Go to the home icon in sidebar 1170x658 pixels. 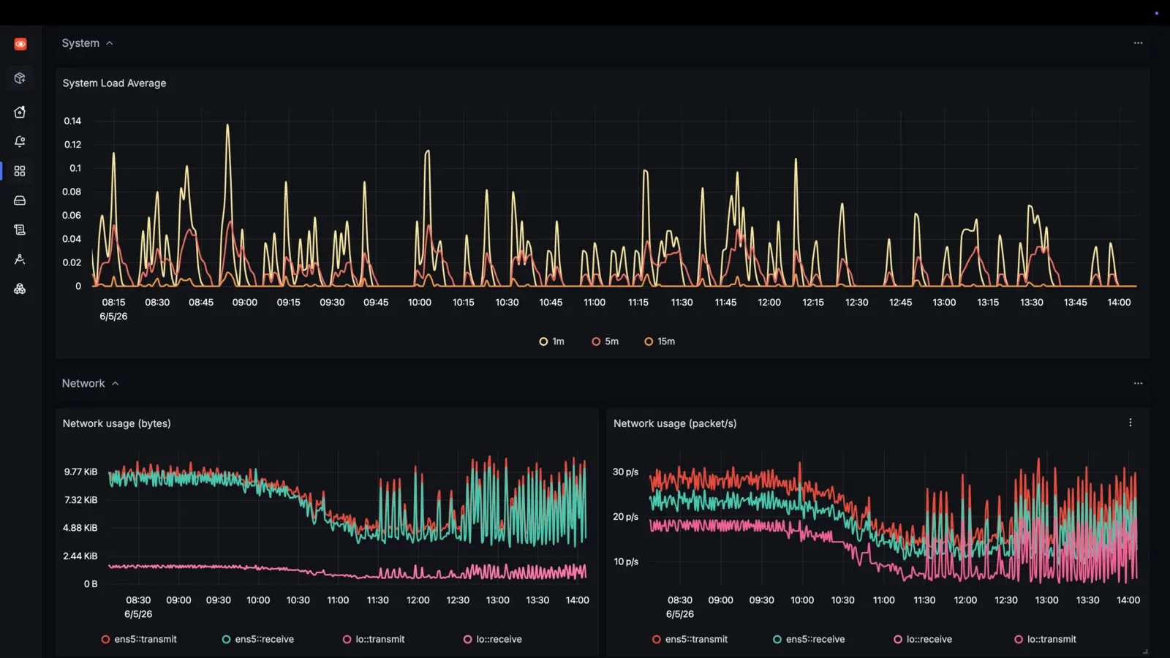click(20, 112)
